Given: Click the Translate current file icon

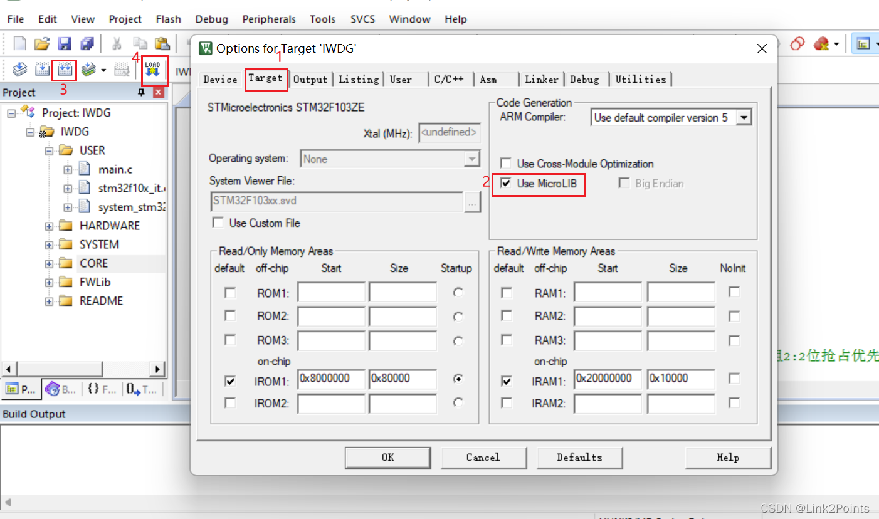Looking at the screenshot, I should [x=20, y=70].
